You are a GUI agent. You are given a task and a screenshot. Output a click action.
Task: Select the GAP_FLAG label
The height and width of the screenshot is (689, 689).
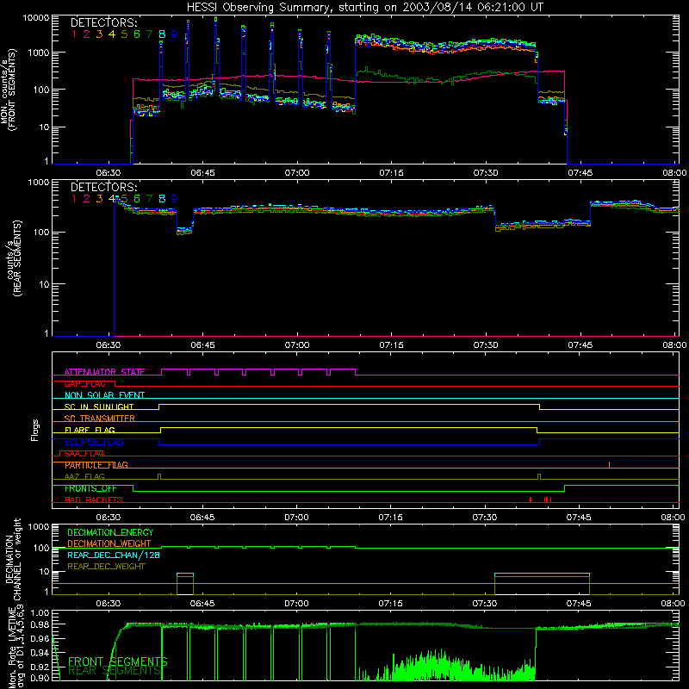(x=84, y=383)
